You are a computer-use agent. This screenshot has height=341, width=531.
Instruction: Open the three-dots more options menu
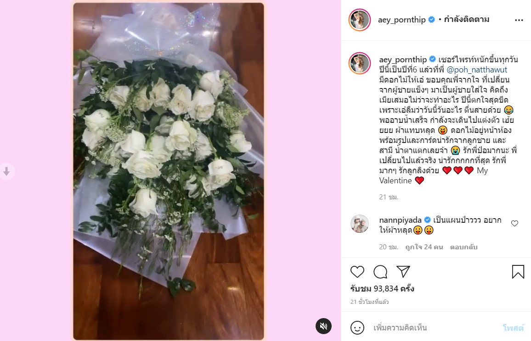pos(519,20)
